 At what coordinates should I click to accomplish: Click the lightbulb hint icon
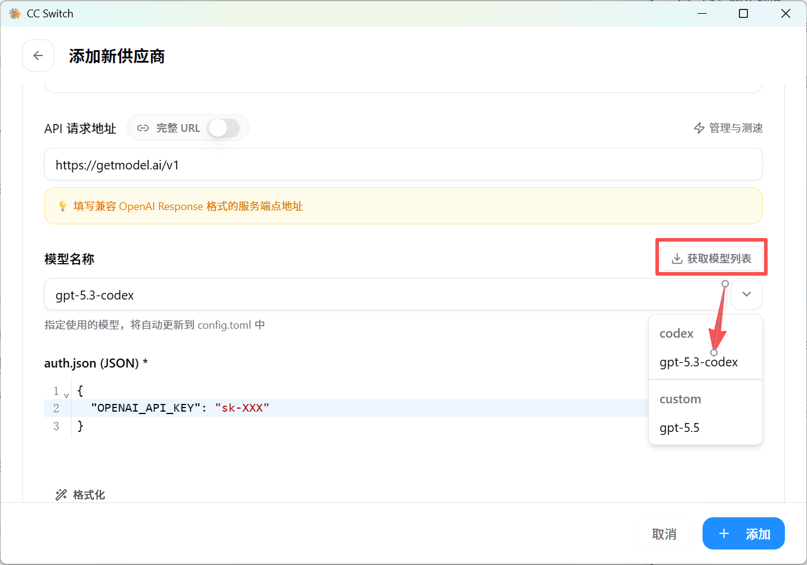(63, 206)
